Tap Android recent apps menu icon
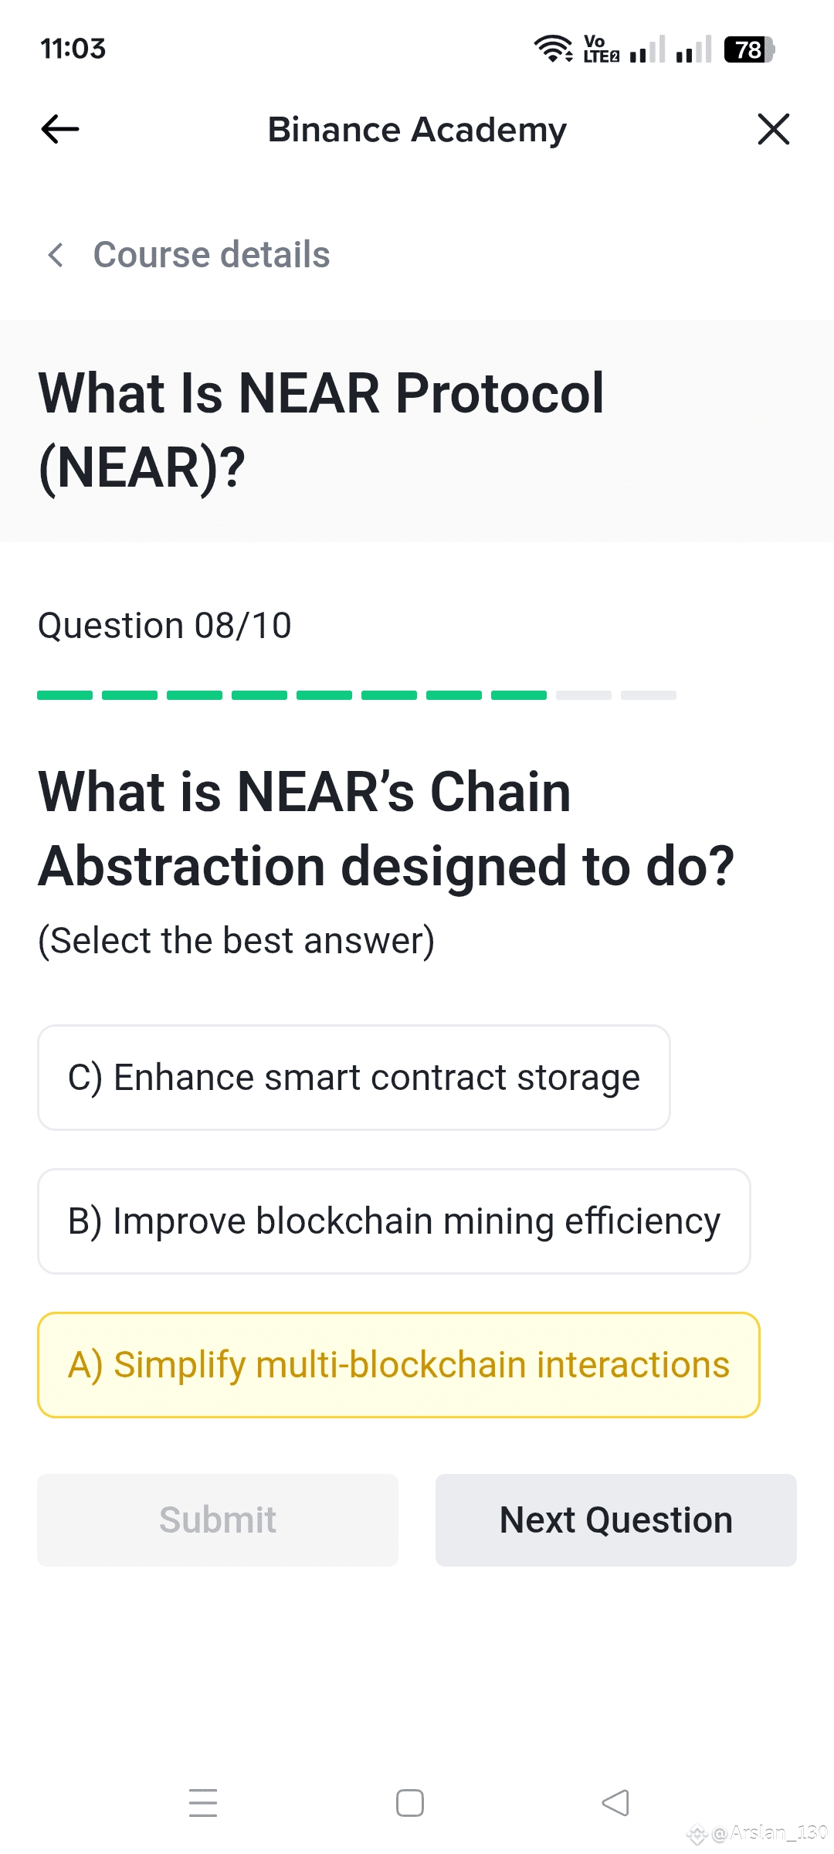 203,1803
